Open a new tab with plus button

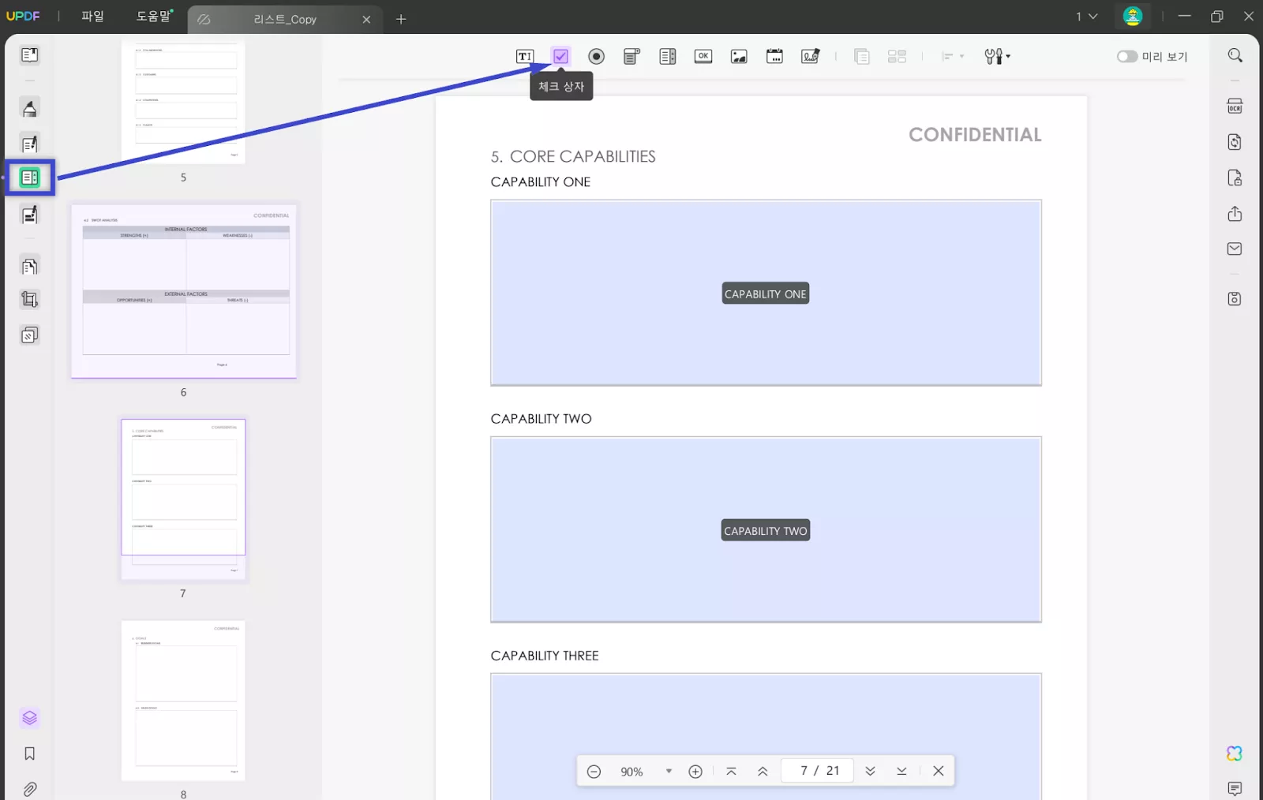click(401, 19)
